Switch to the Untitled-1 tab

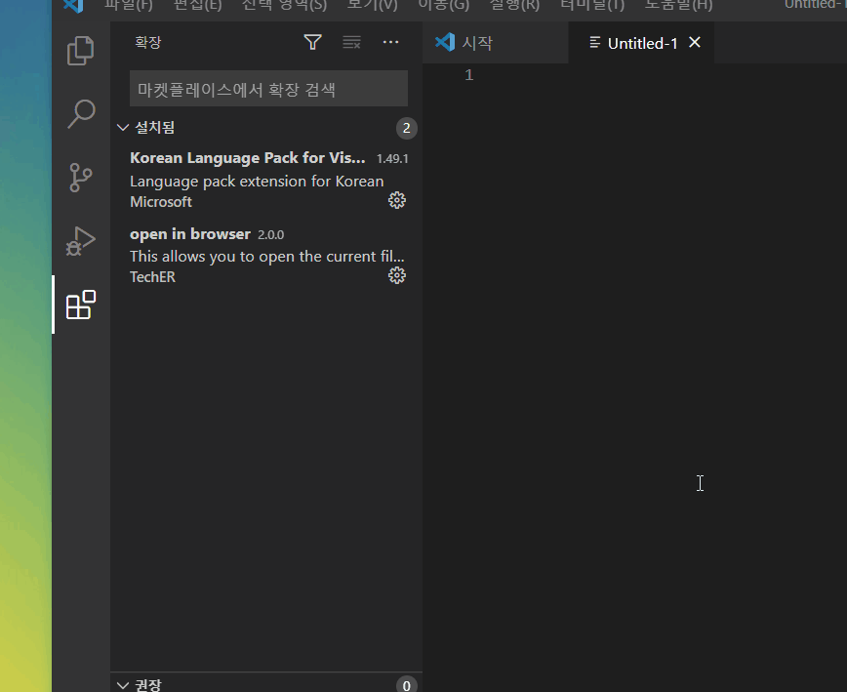[642, 43]
